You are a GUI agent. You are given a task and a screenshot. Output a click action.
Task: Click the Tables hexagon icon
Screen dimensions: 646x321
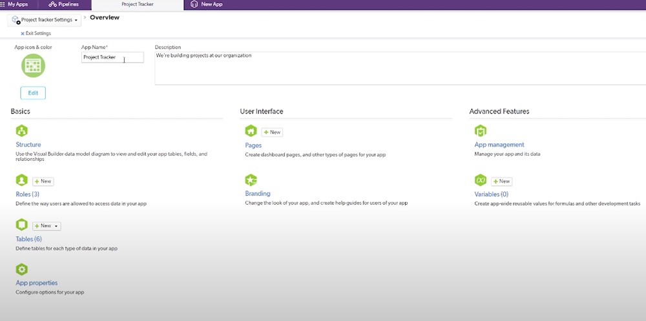tap(21, 225)
